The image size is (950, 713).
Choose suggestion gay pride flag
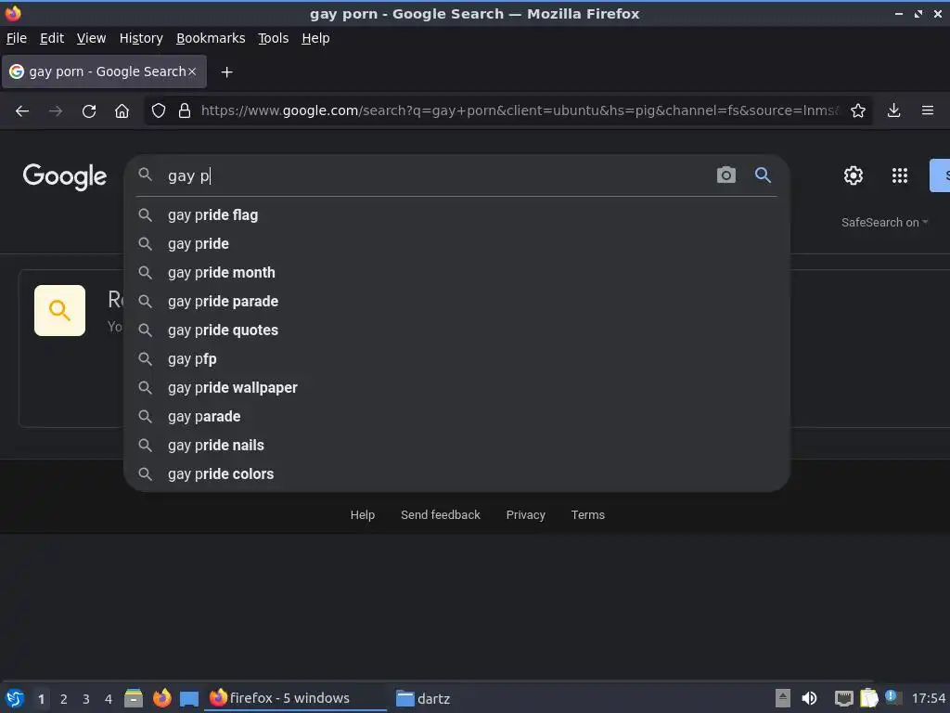click(x=456, y=215)
